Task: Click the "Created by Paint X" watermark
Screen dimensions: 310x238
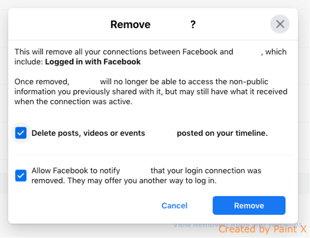Action: coord(263,229)
